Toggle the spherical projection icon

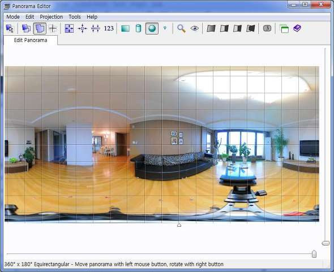[x=152, y=28]
